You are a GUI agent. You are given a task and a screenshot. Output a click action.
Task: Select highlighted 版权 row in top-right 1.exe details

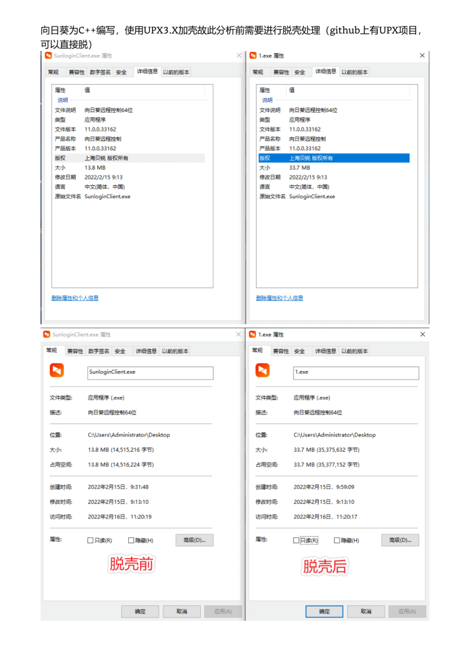click(334, 158)
